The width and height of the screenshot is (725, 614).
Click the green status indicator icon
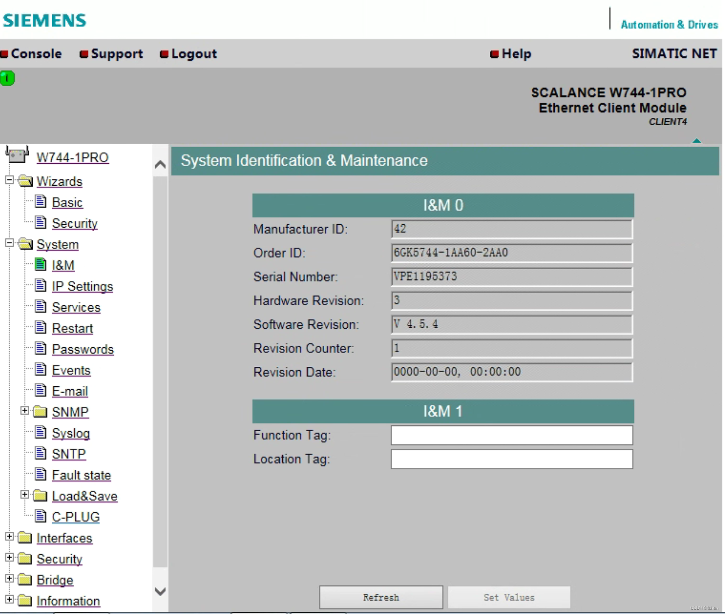(7, 78)
